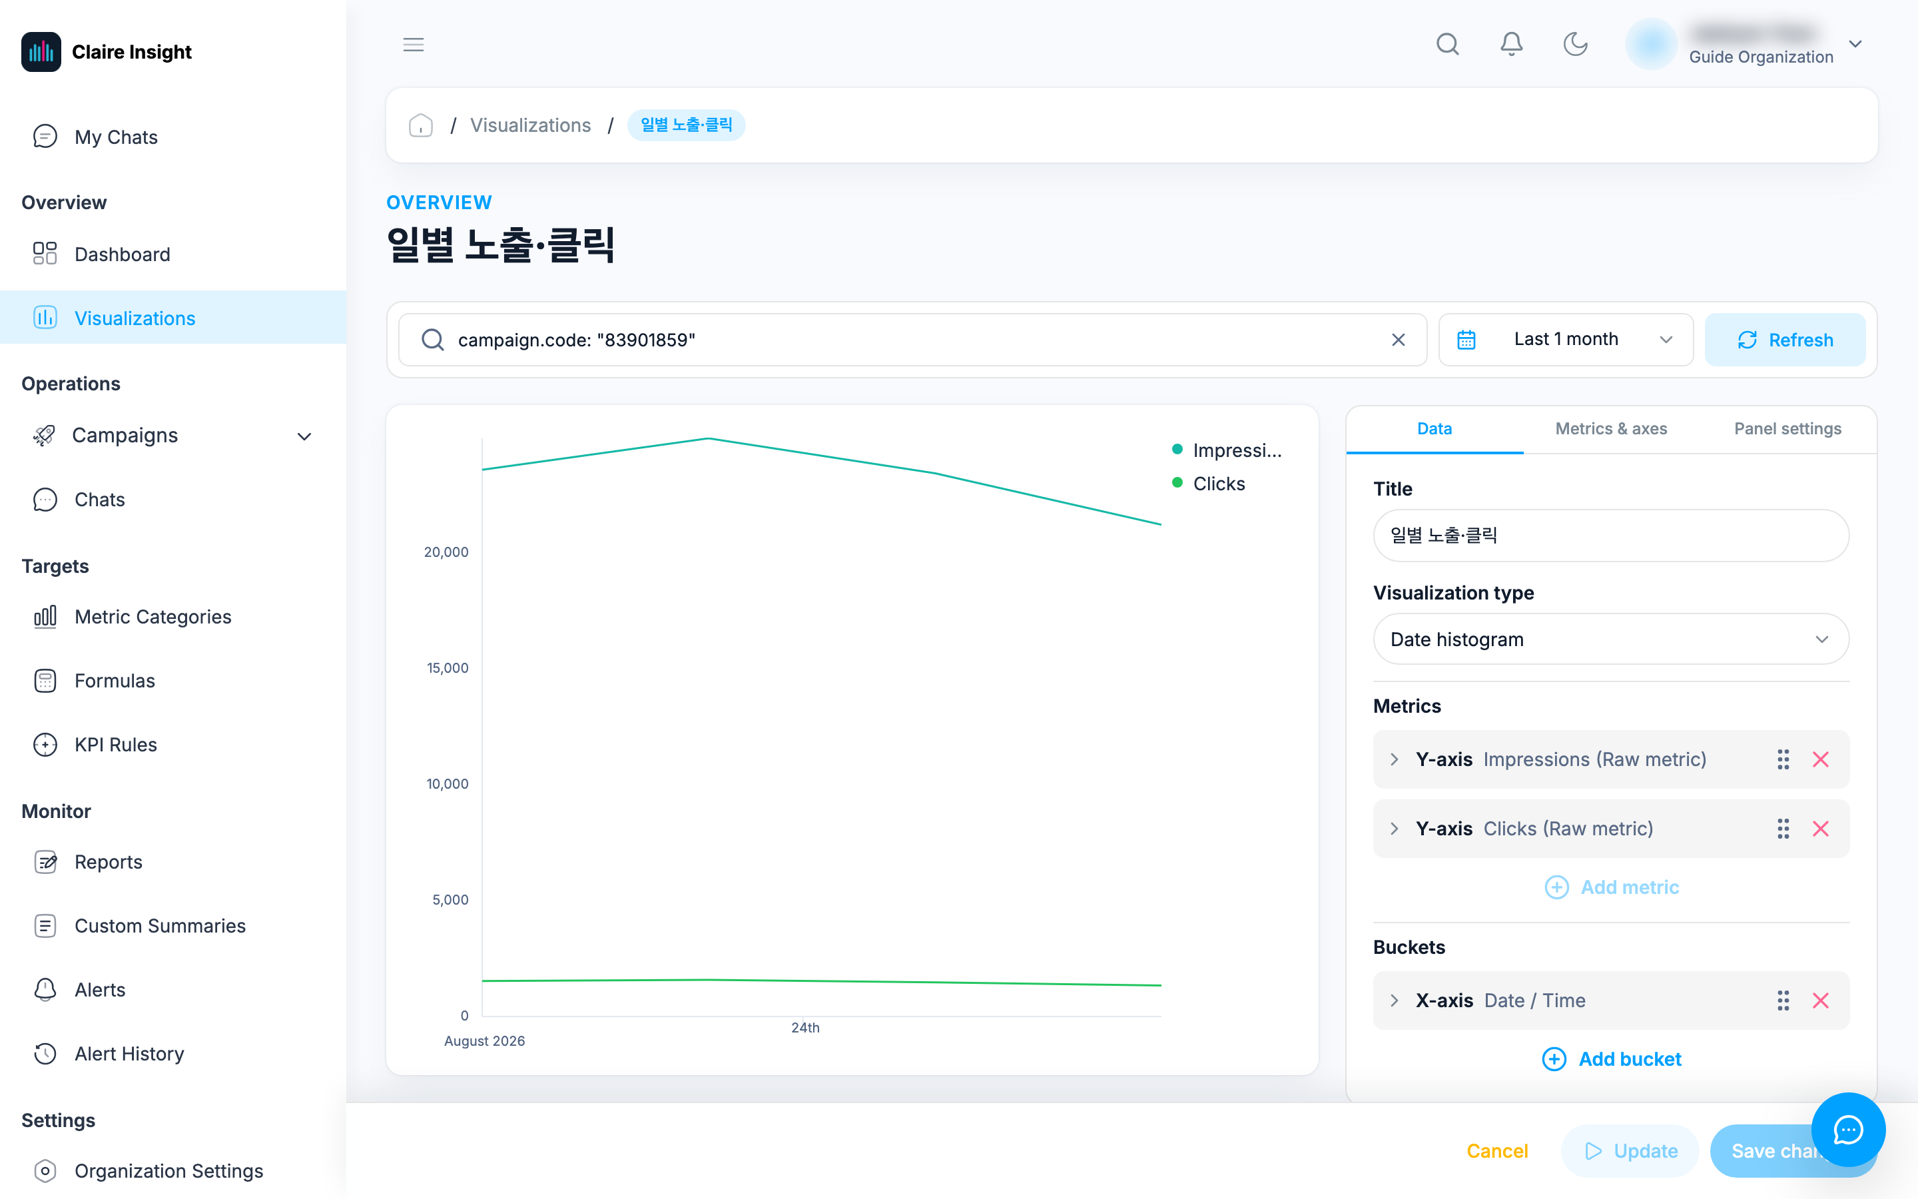Open search with the magnifier icon in header
This screenshot has width=1918, height=1199.
[x=1447, y=43]
